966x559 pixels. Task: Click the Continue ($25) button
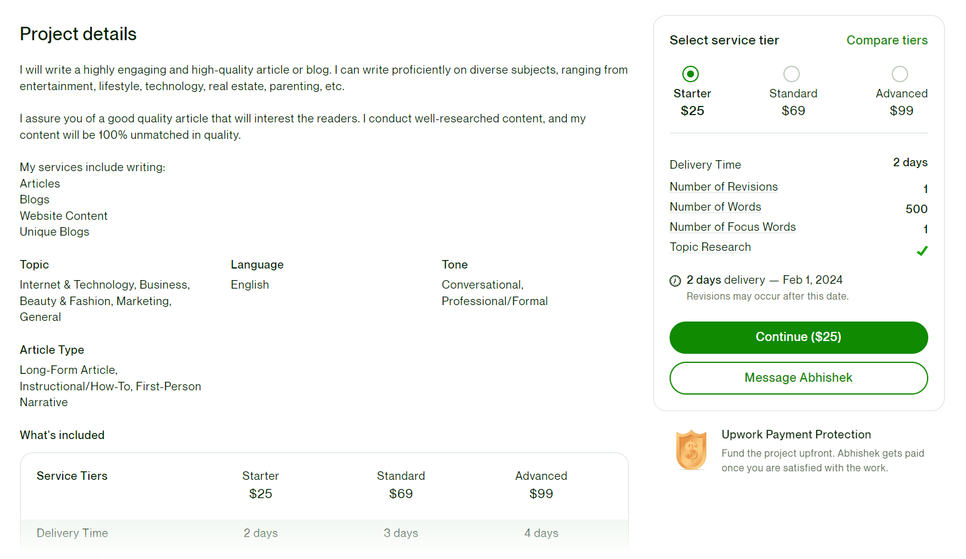pyautogui.click(x=799, y=337)
